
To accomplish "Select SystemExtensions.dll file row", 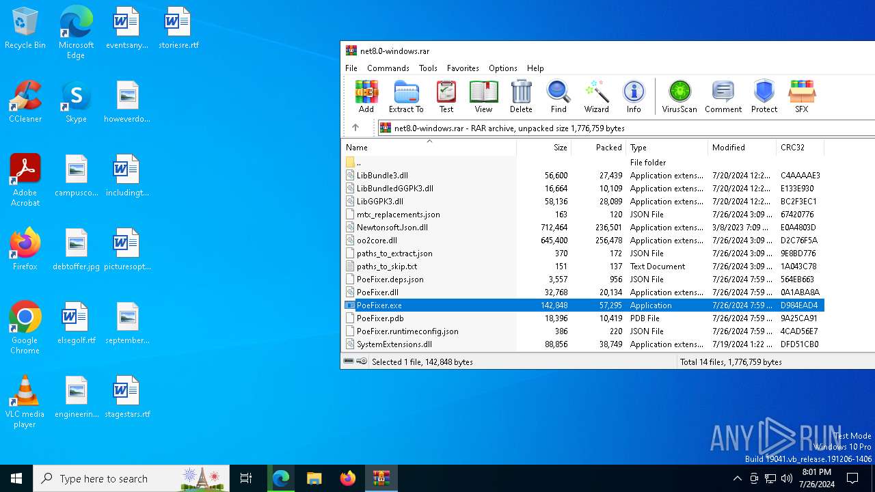I will click(x=583, y=344).
